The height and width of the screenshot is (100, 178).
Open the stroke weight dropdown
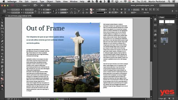tap(106, 10)
